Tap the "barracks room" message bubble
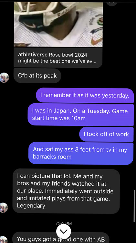The width and height of the screenshot is (136, 243). [x=81, y=153]
